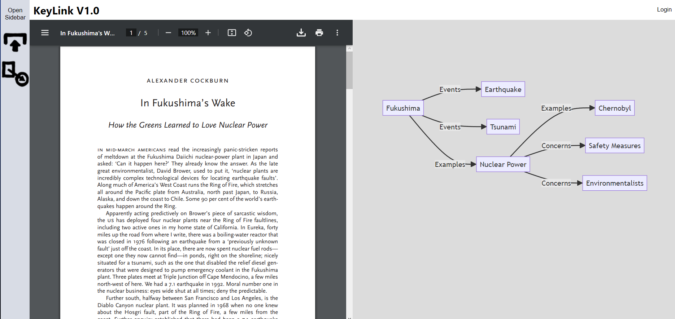
Task: Click the Chernobyl node
Action: [x=614, y=108]
